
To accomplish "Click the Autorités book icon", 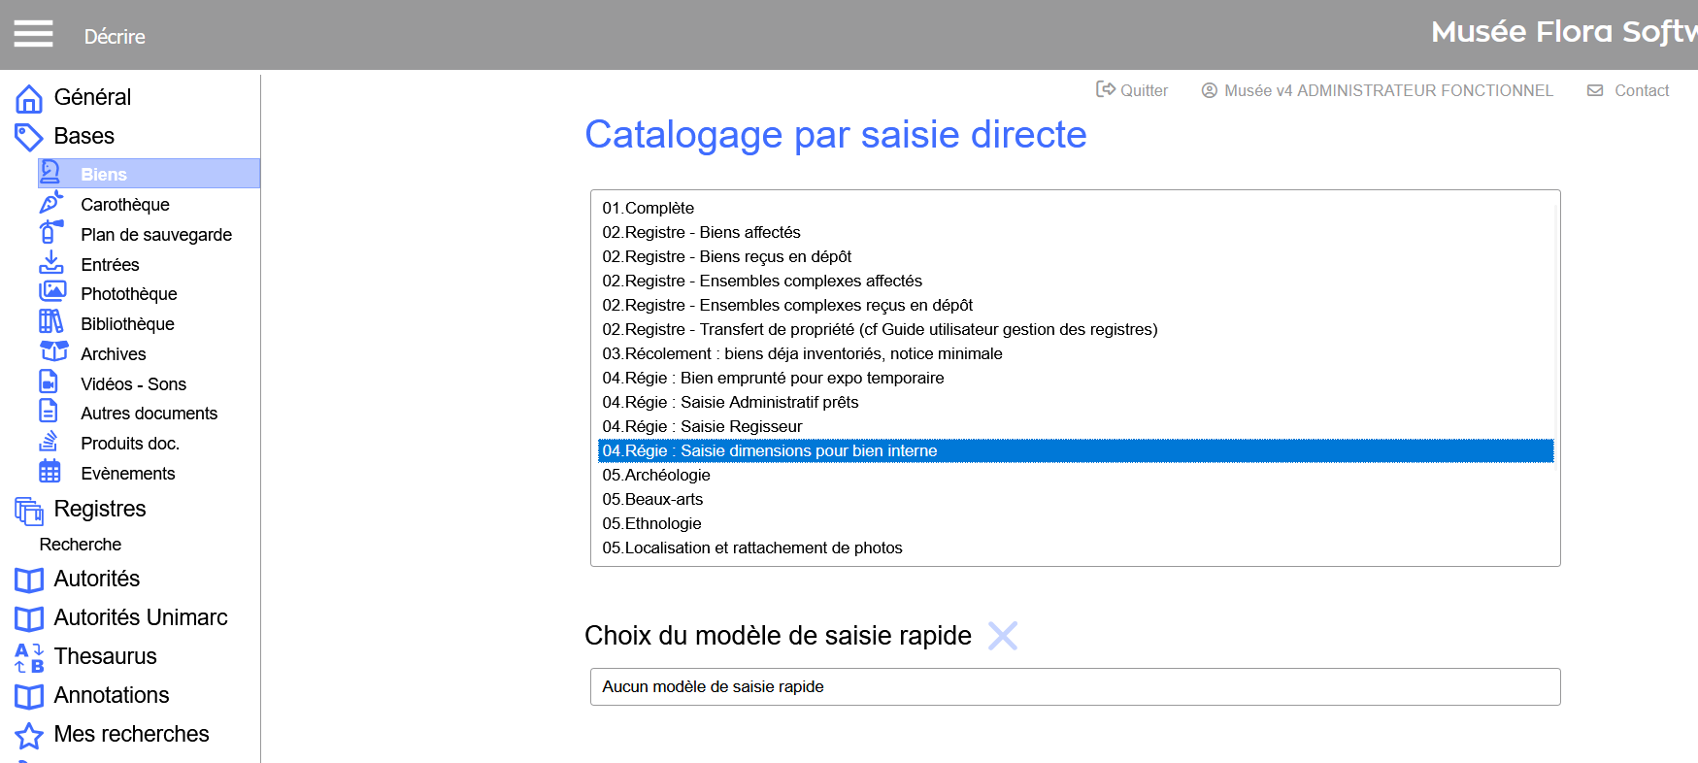I will click(29, 581).
